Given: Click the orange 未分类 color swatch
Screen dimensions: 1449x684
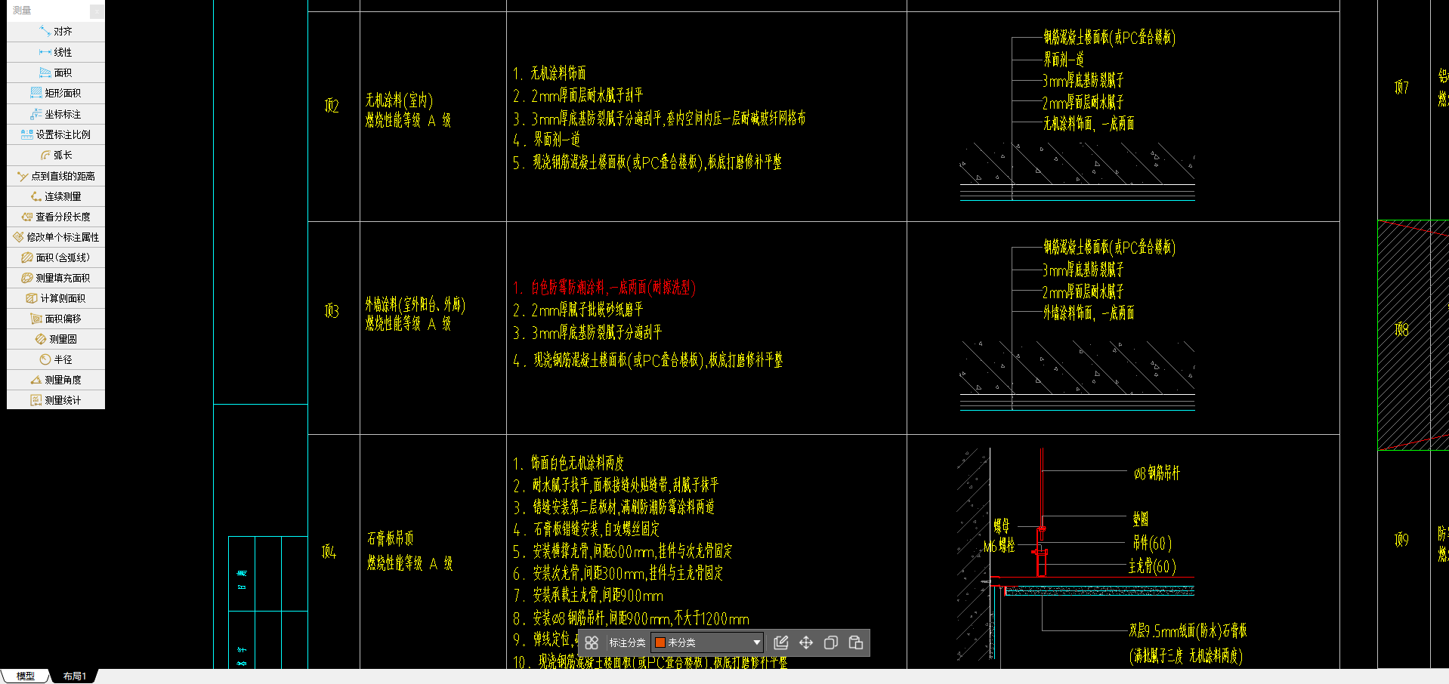Looking at the screenshot, I should [x=660, y=642].
